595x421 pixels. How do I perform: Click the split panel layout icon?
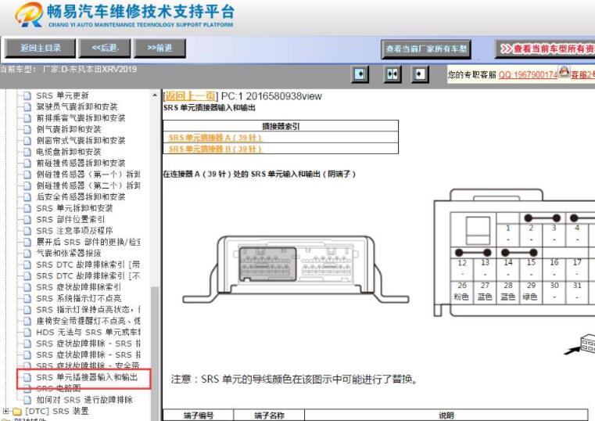click(x=392, y=74)
